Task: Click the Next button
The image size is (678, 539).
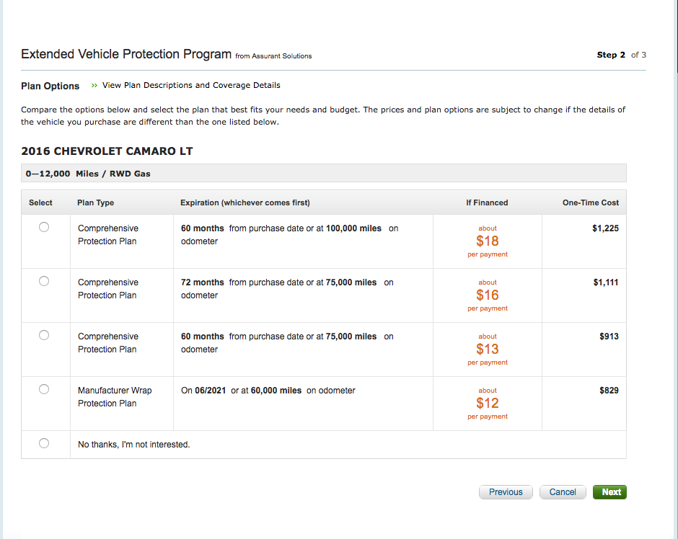Action: tap(609, 492)
